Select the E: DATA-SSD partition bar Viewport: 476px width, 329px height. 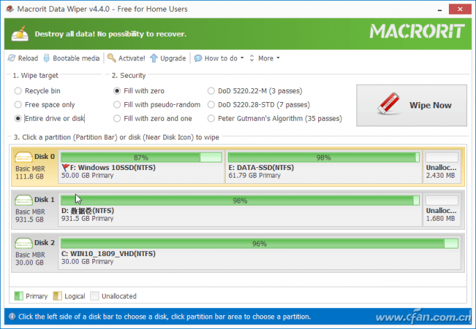[323, 167]
